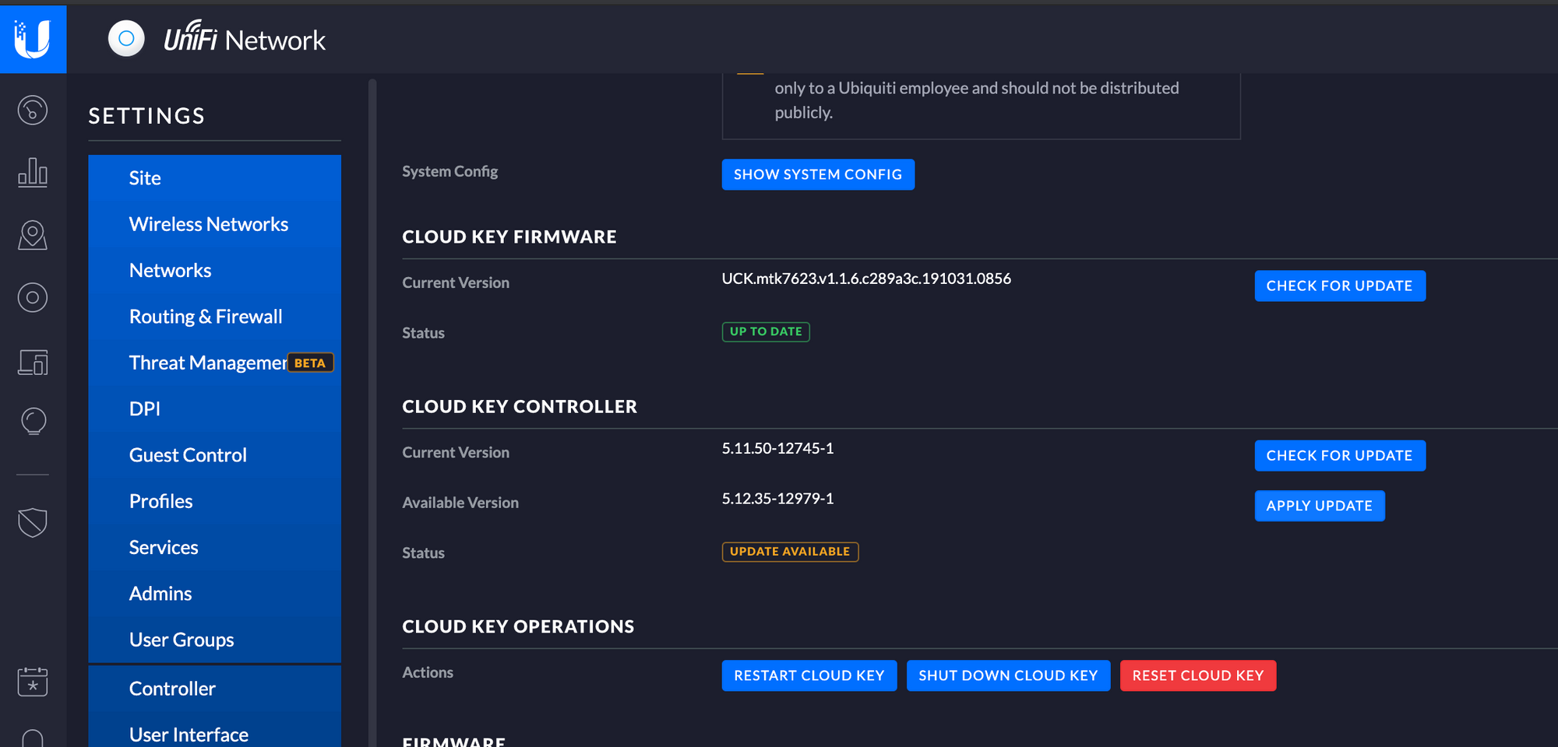Click the round site selector icon
Image resolution: width=1558 pixels, height=747 pixels.
[x=126, y=38]
